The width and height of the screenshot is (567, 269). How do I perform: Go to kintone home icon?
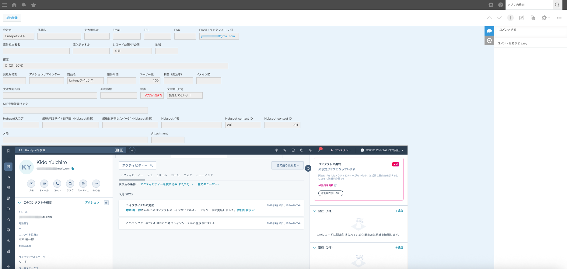coord(14,5)
